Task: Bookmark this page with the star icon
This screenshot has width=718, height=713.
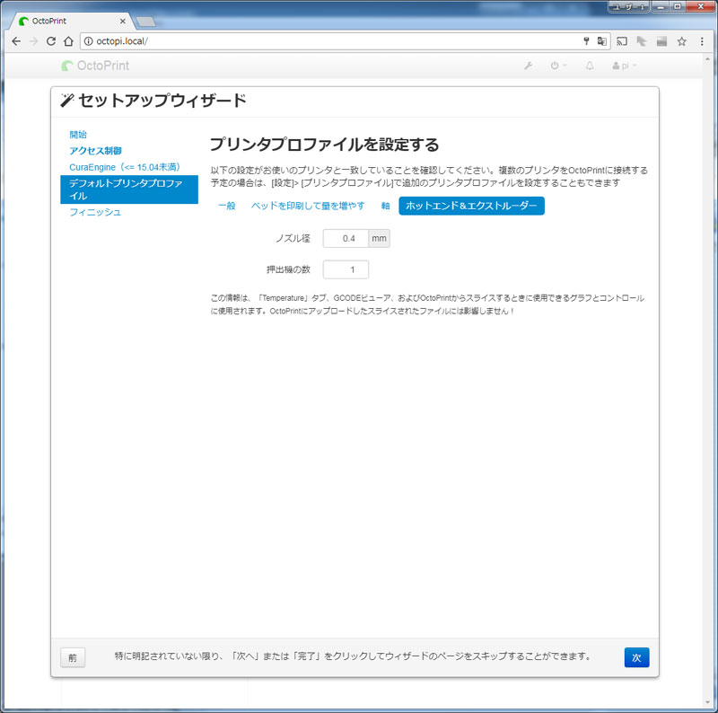Action: tap(682, 41)
